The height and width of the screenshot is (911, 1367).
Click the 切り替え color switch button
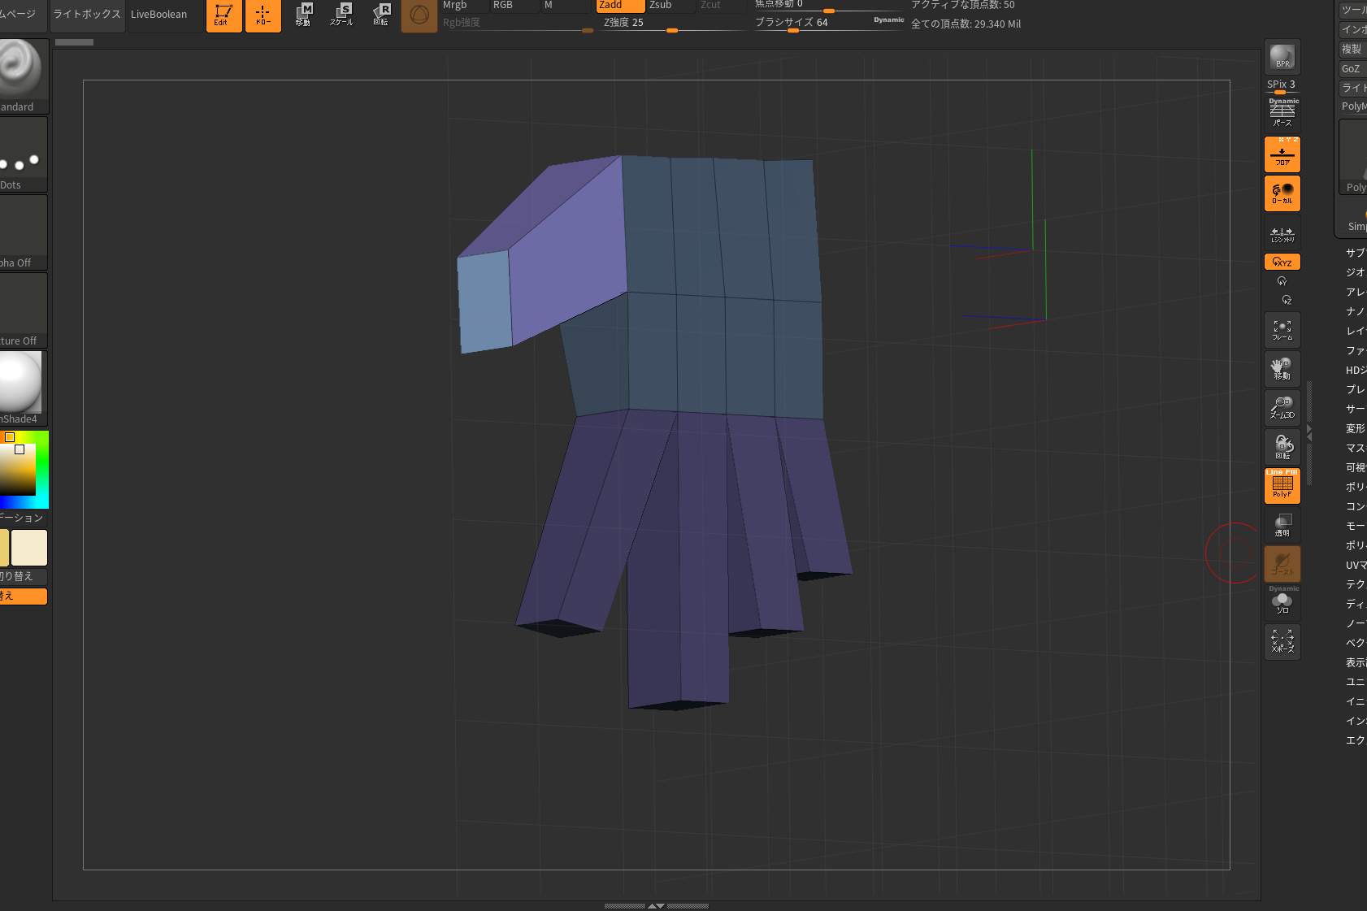pyautogui.click(x=21, y=576)
